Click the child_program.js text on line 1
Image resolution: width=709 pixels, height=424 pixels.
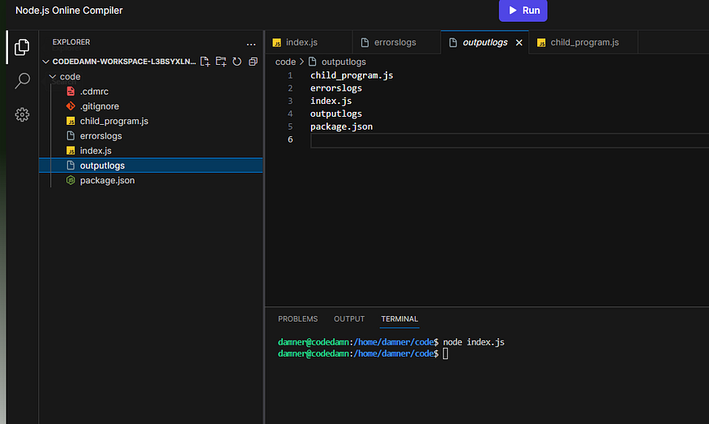352,75
